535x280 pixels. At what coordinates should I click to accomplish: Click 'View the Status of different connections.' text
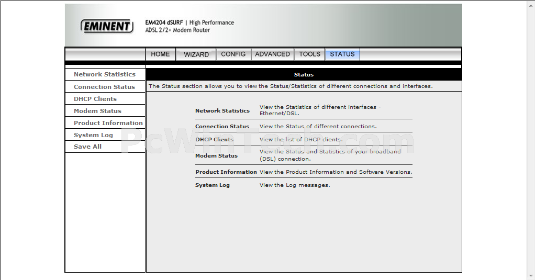tap(318, 127)
